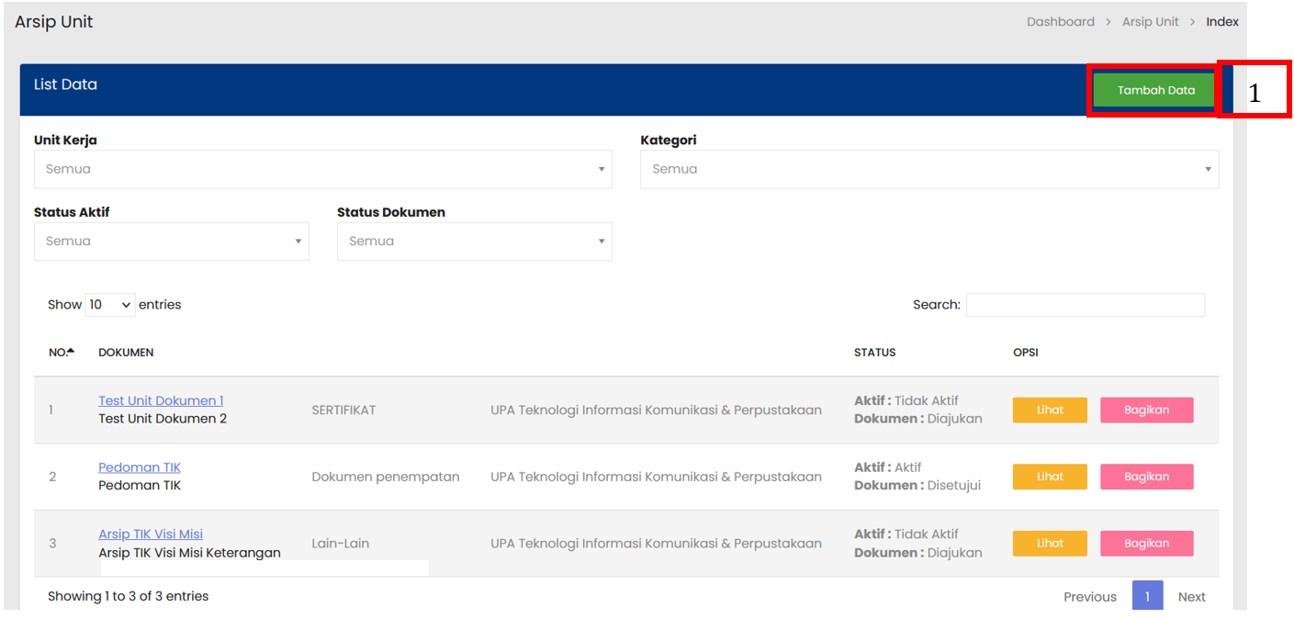
Task: View the Pedoman TIK row with Lihat
Action: click(x=1050, y=477)
